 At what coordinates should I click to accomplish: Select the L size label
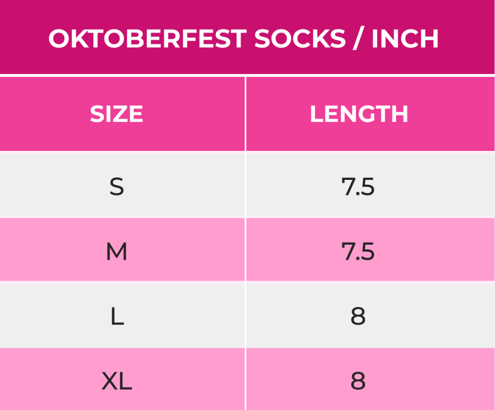pyautogui.click(x=116, y=317)
